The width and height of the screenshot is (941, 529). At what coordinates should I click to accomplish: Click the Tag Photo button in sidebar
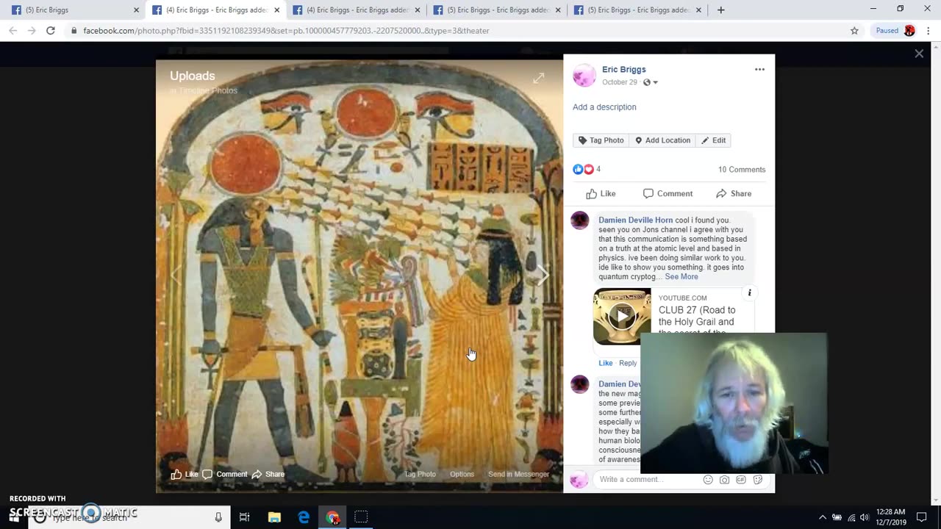pos(601,140)
